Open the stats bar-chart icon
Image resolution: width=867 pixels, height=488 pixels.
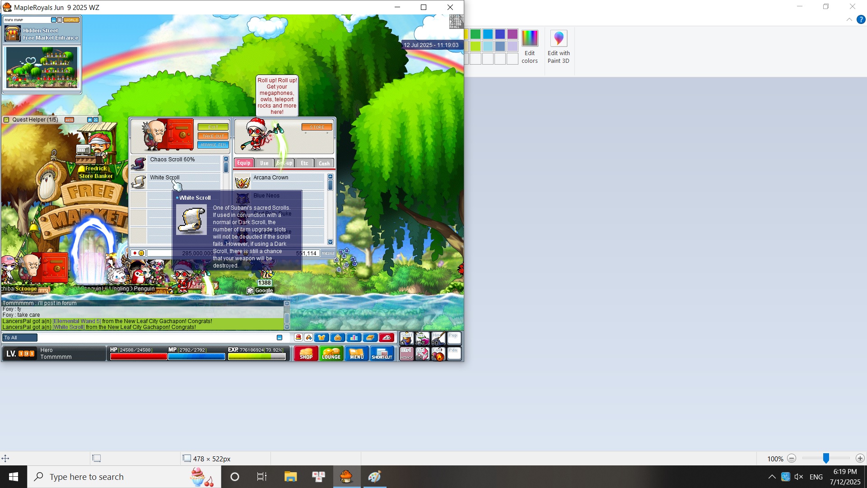coord(354,338)
